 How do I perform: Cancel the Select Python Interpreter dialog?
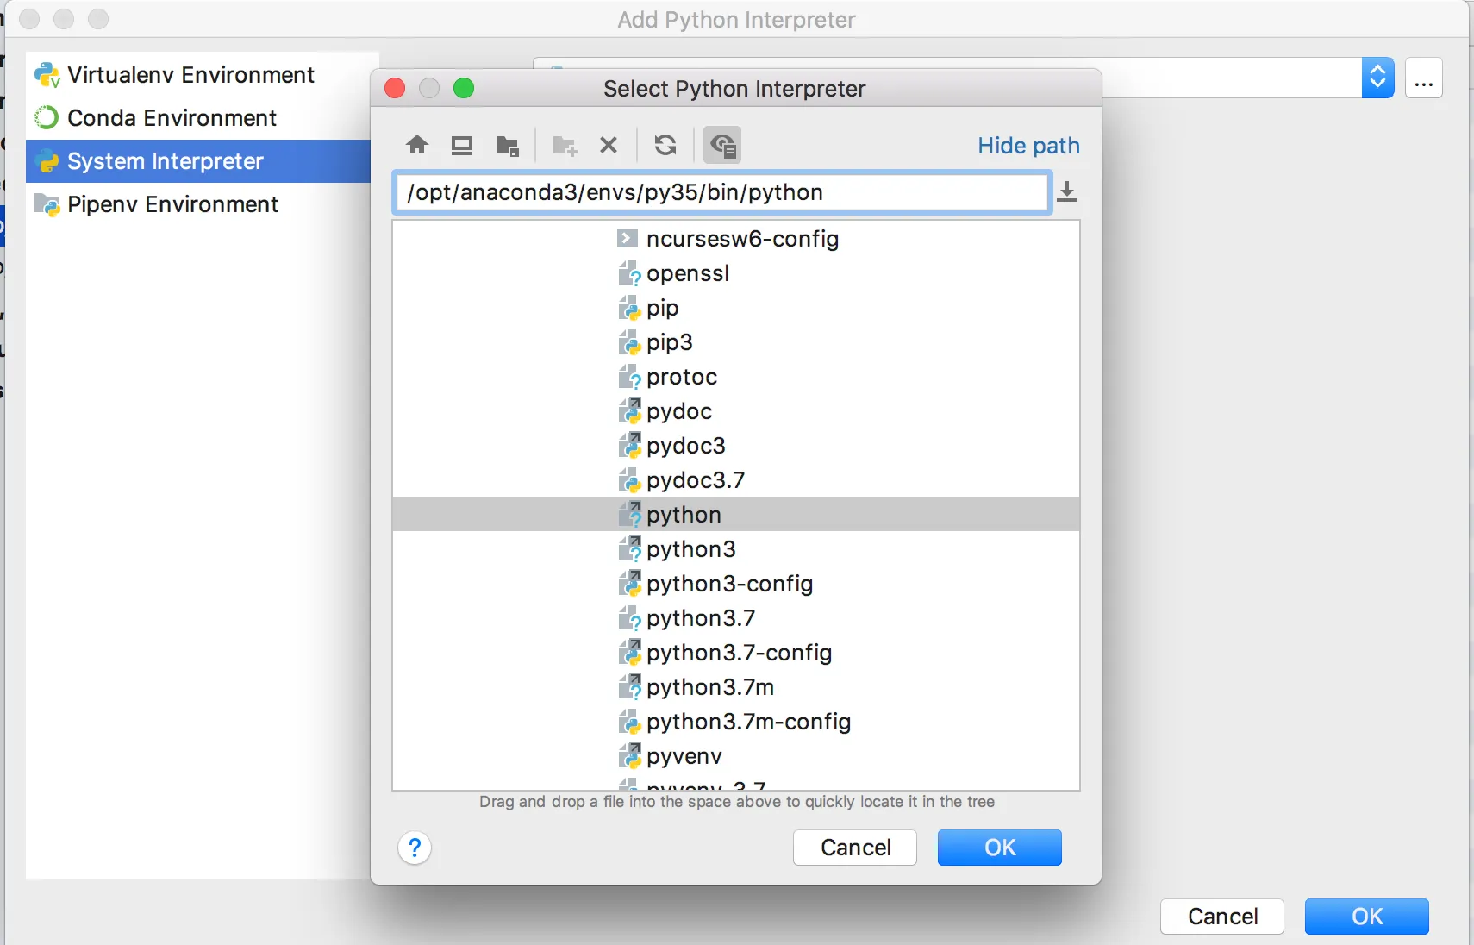855,848
